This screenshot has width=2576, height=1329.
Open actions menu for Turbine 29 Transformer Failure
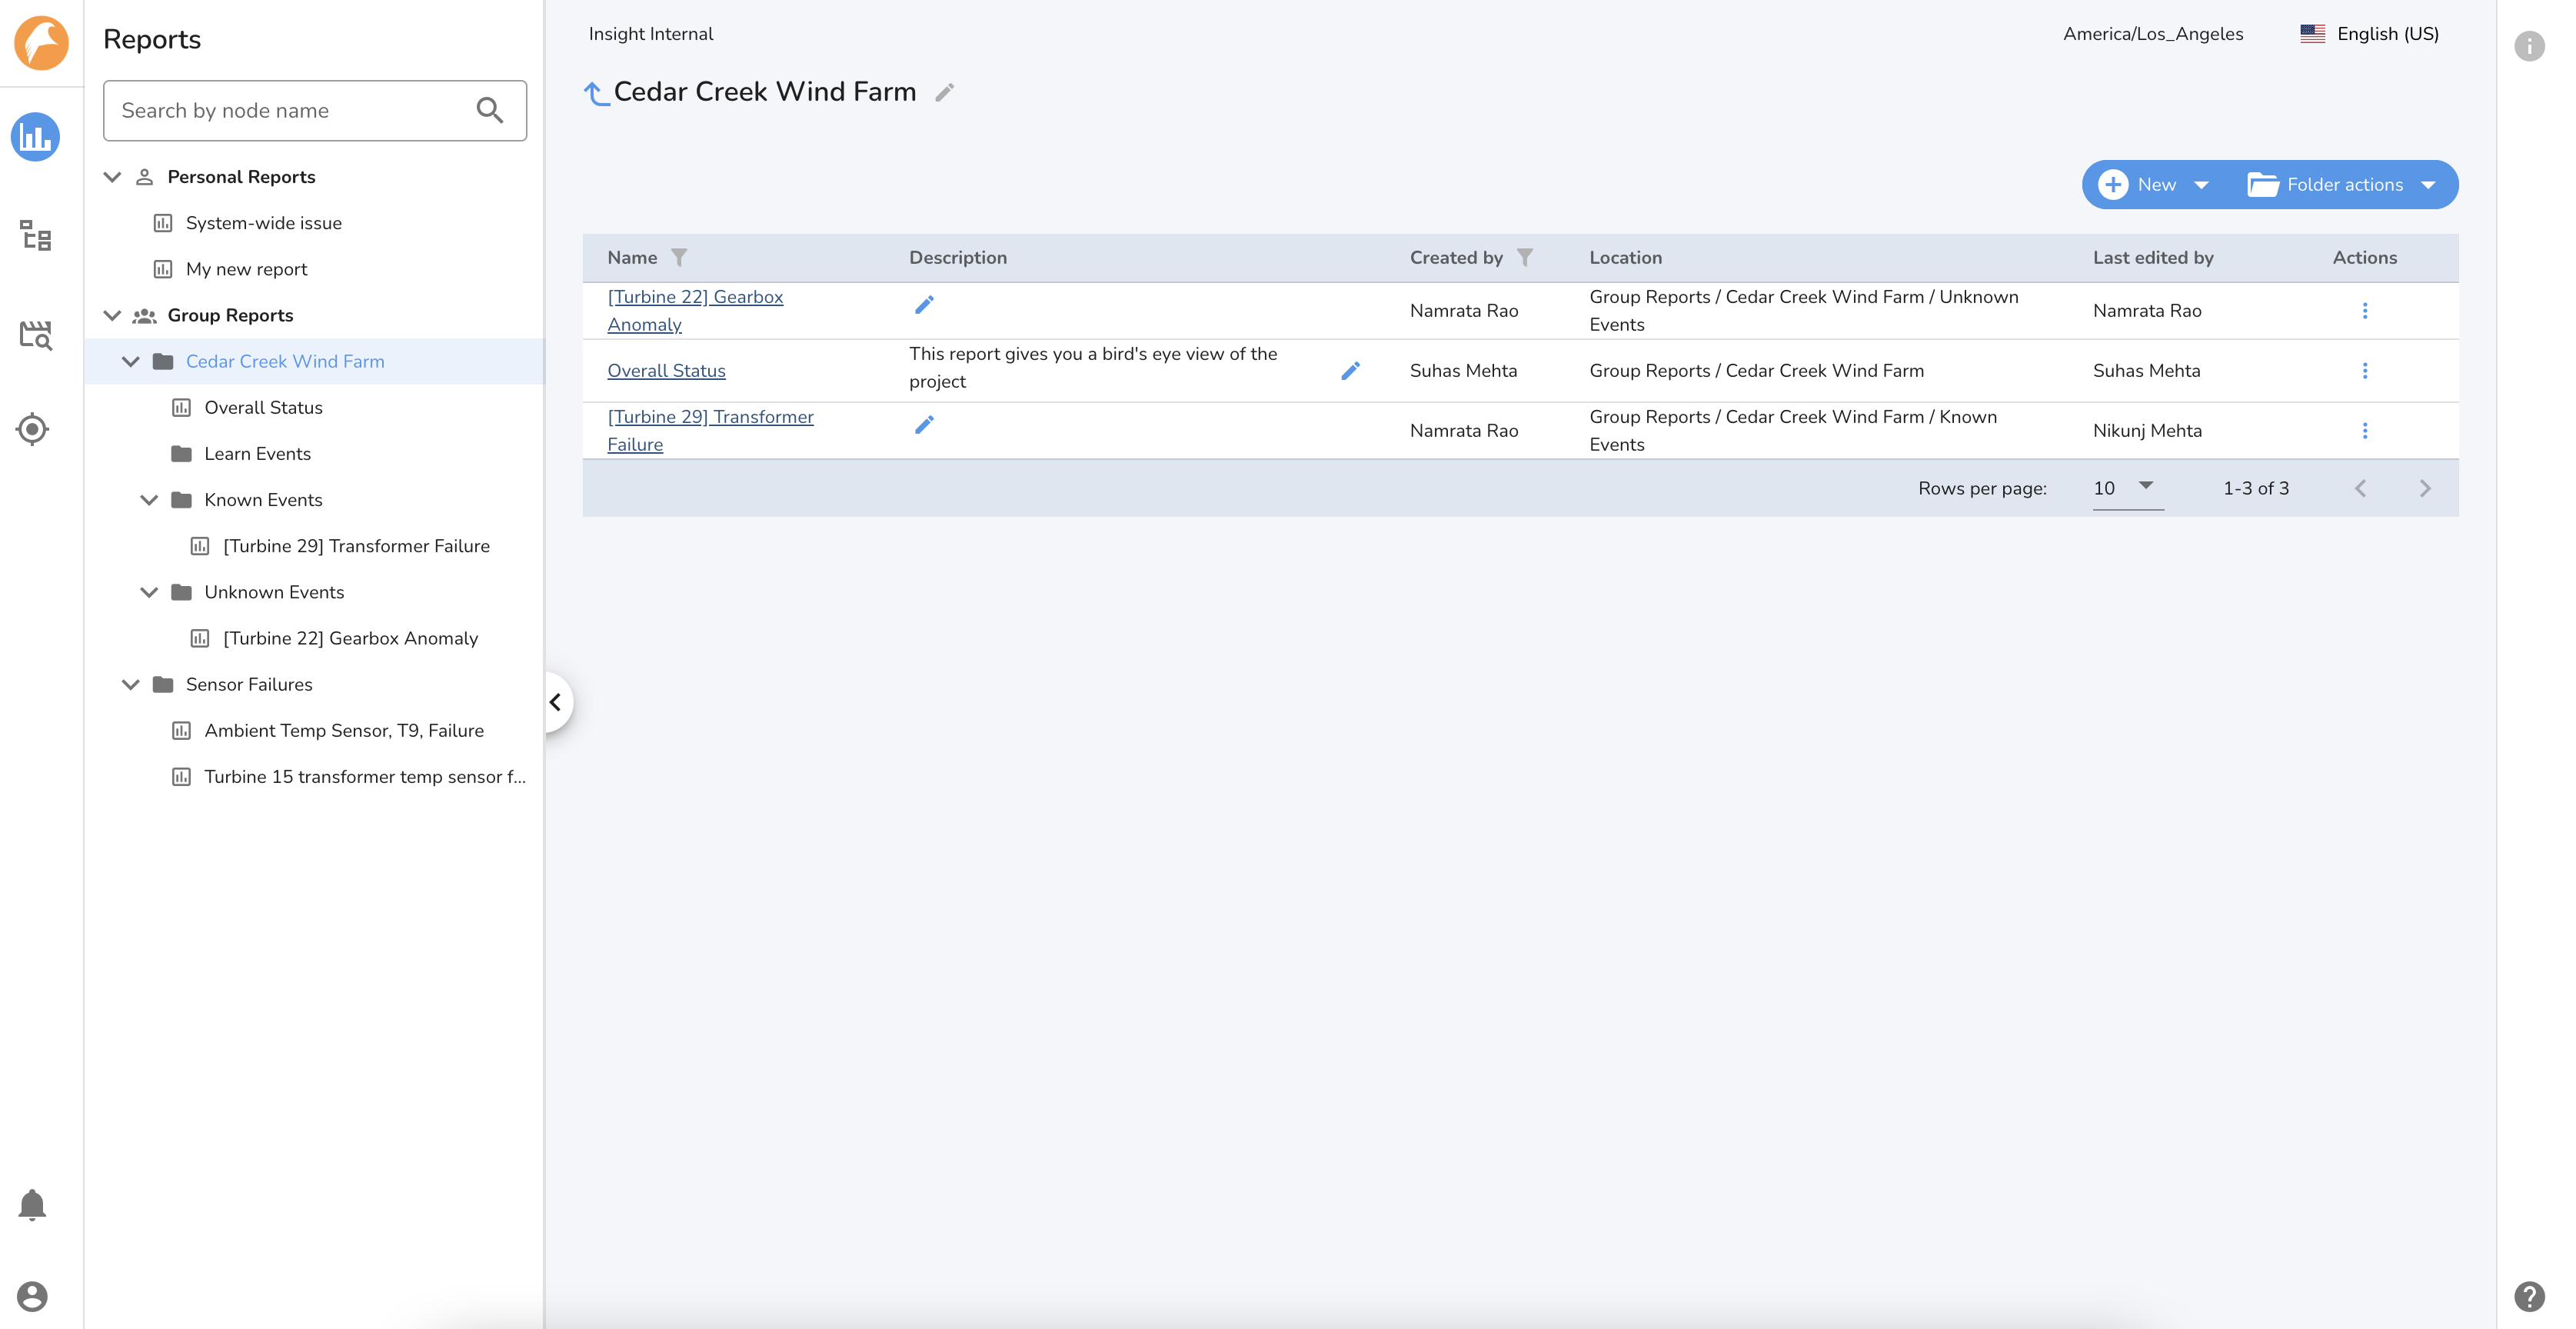click(2364, 431)
